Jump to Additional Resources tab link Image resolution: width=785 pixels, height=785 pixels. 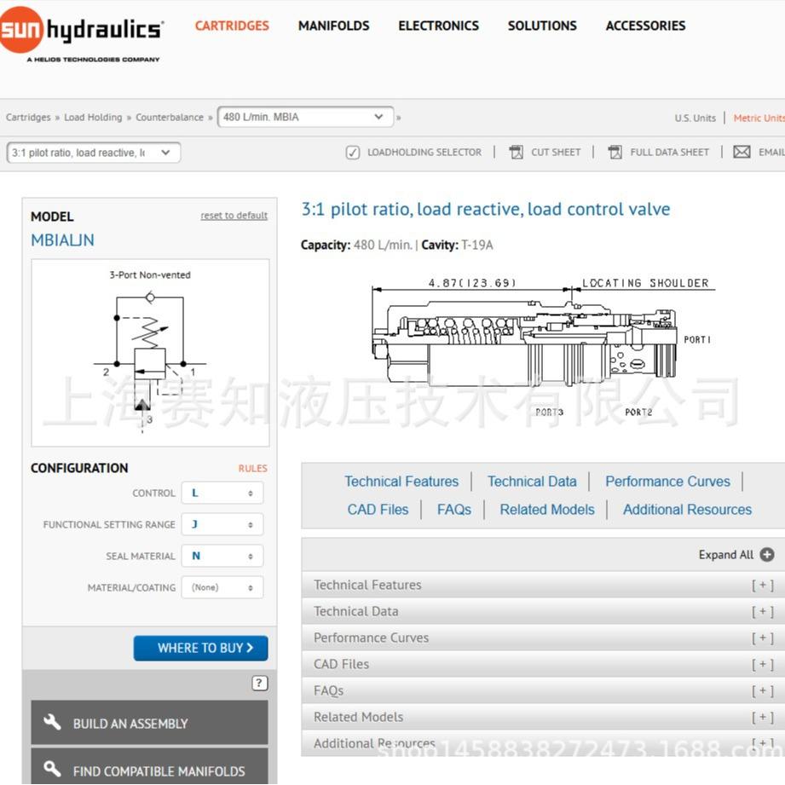pyautogui.click(x=687, y=510)
